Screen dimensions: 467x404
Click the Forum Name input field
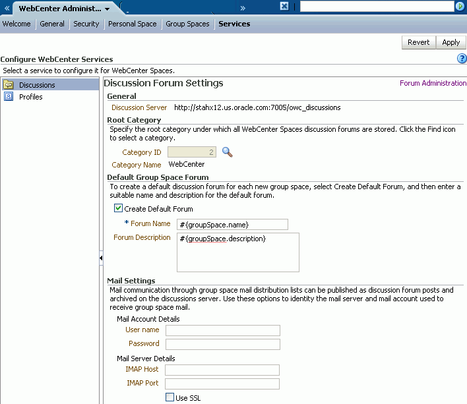pyautogui.click(x=232, y=225)
